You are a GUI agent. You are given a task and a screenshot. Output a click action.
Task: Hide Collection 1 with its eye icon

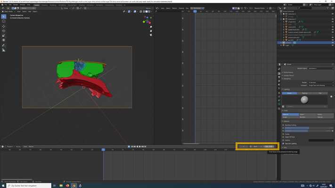coord(333,14)
